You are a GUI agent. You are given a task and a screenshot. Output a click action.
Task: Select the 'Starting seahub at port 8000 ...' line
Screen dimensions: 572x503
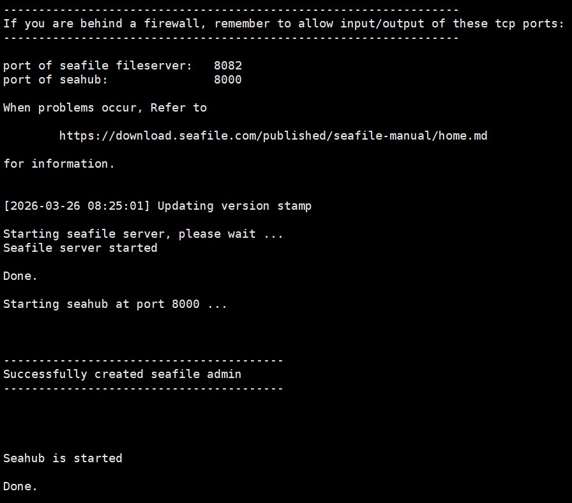(115, 304)
